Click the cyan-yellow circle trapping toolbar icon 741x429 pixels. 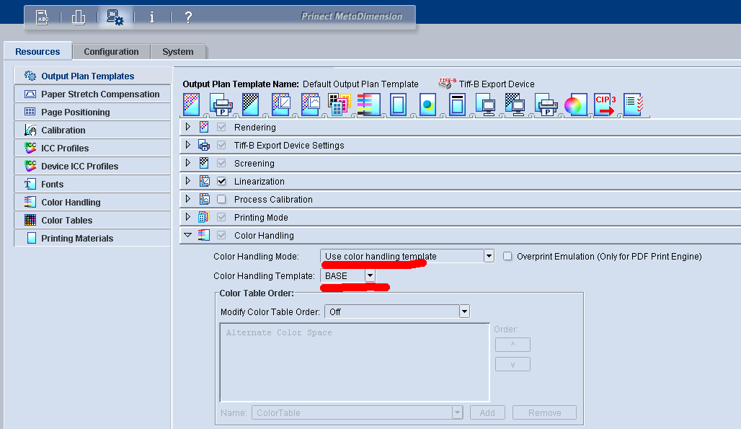[x=427, y=105]
